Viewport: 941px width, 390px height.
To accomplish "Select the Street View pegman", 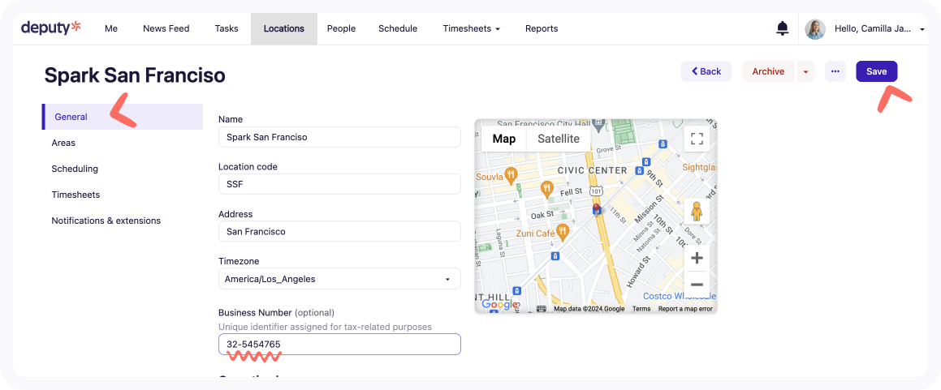I will 697,212.
